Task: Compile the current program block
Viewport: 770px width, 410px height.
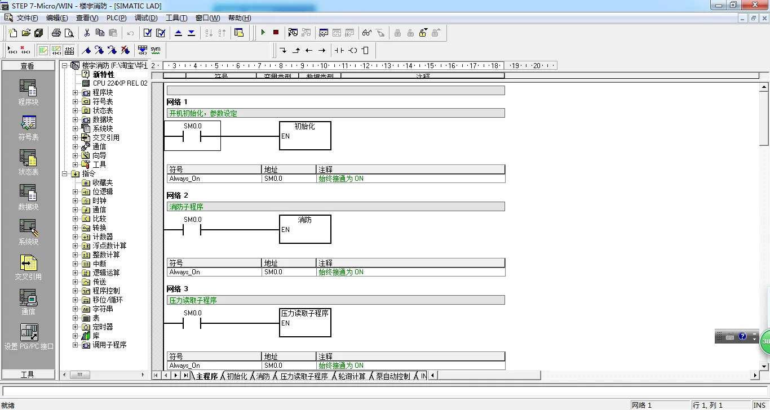Action: [x=148, y=33]
